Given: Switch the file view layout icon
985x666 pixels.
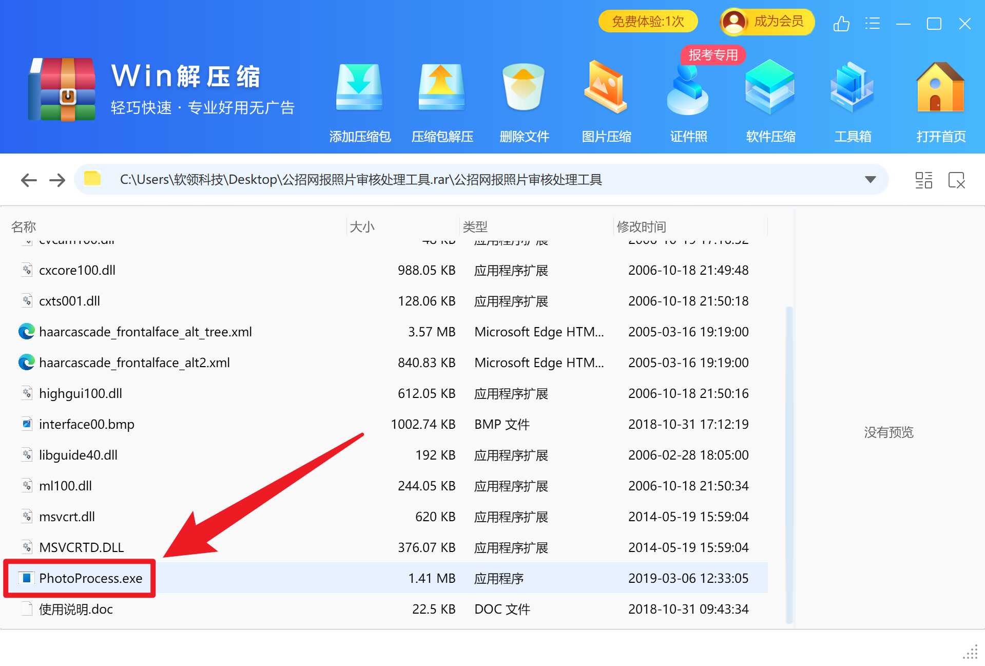Looking at the screenshot, I should pyautogui.click(x=924, y=180).
